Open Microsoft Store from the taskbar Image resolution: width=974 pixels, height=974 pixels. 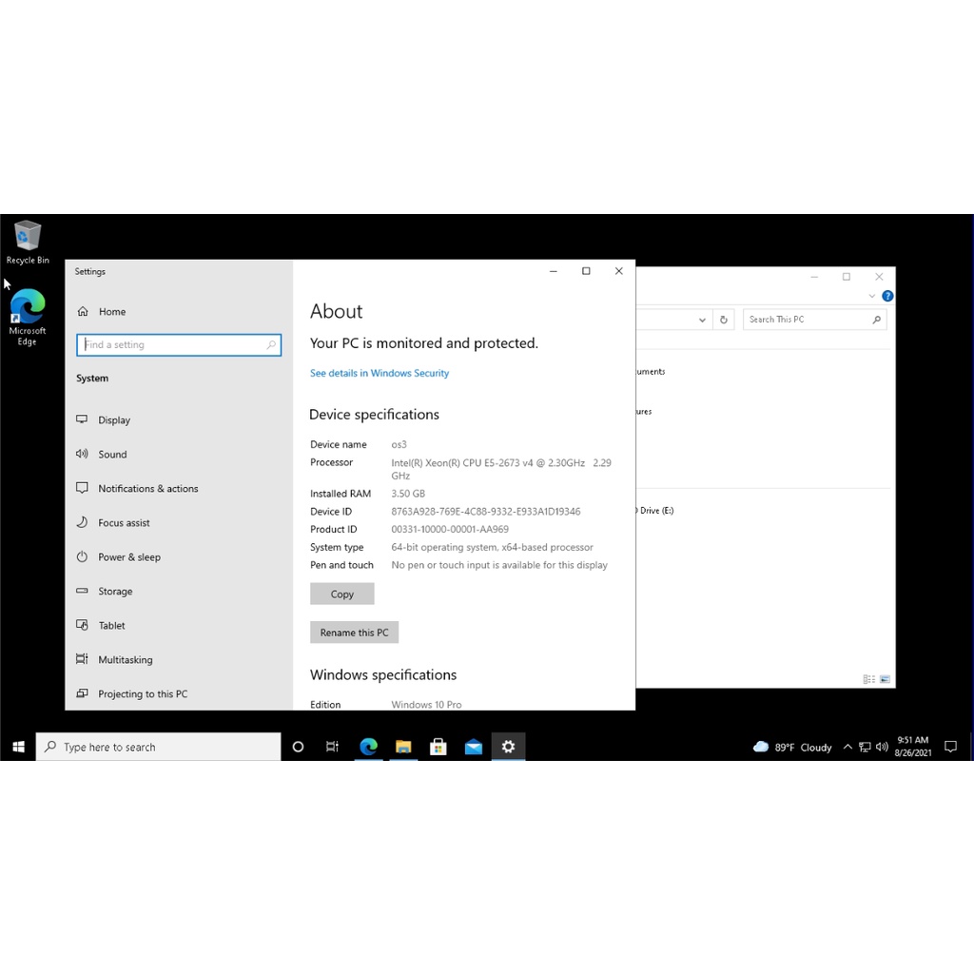tap(438, 747)
